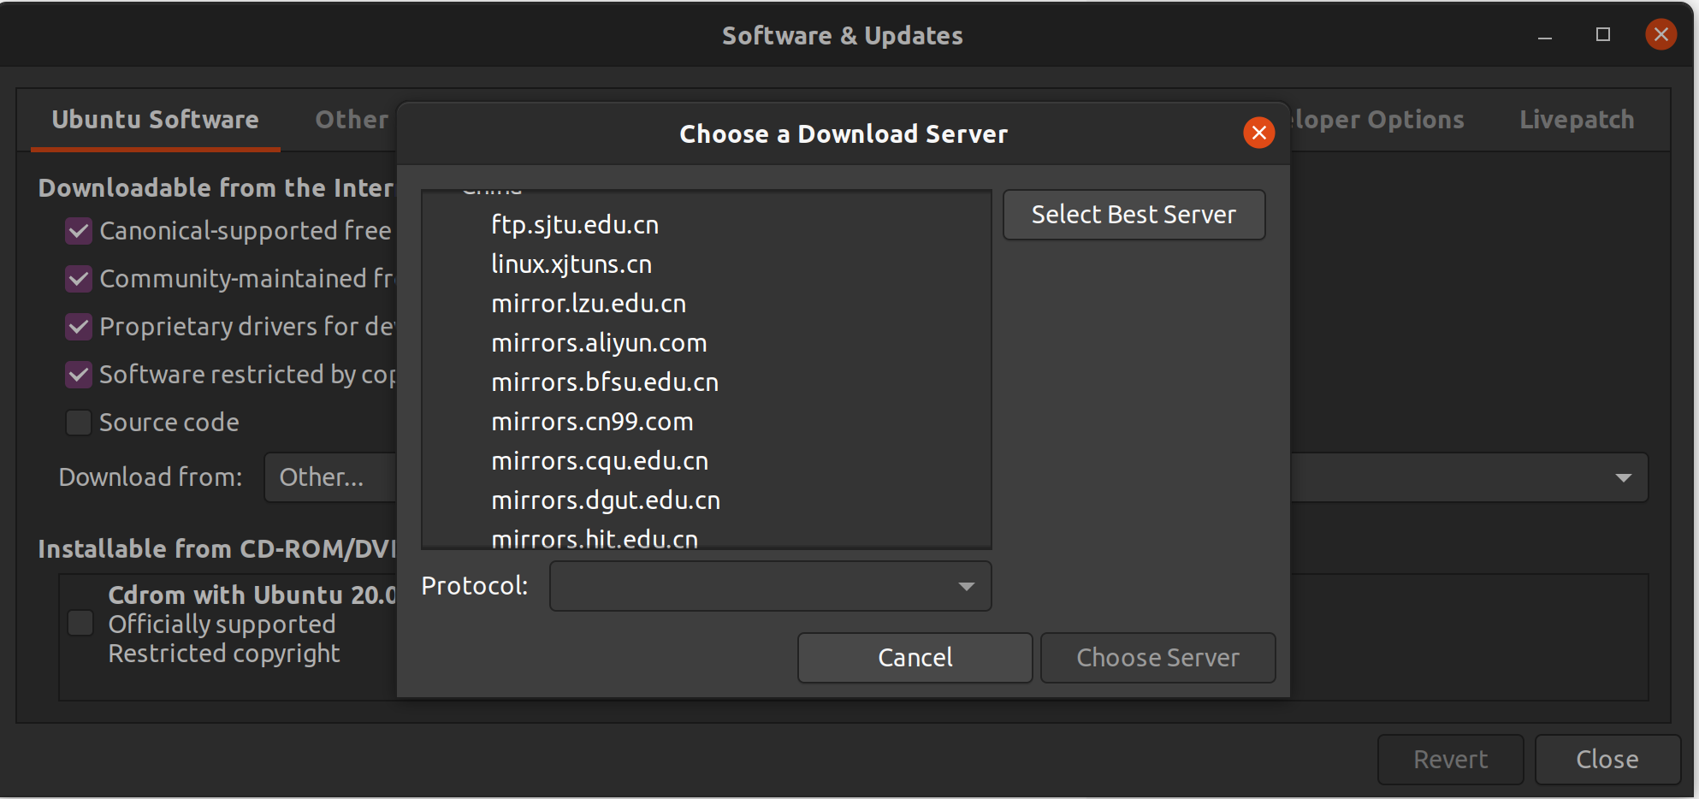The height and width of the screenshot is (799, 1699).
Task: Toggle Community-maintained free software checkbox
Action: pos(79,279)
